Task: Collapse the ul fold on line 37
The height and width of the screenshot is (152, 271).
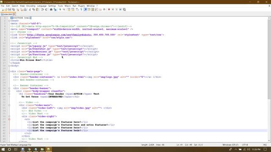Action: [x=9, y=119]
